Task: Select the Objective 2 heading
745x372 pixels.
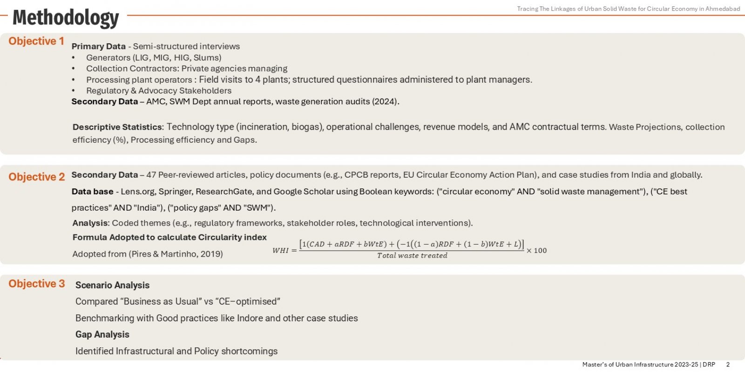Action: click(37, 177)
